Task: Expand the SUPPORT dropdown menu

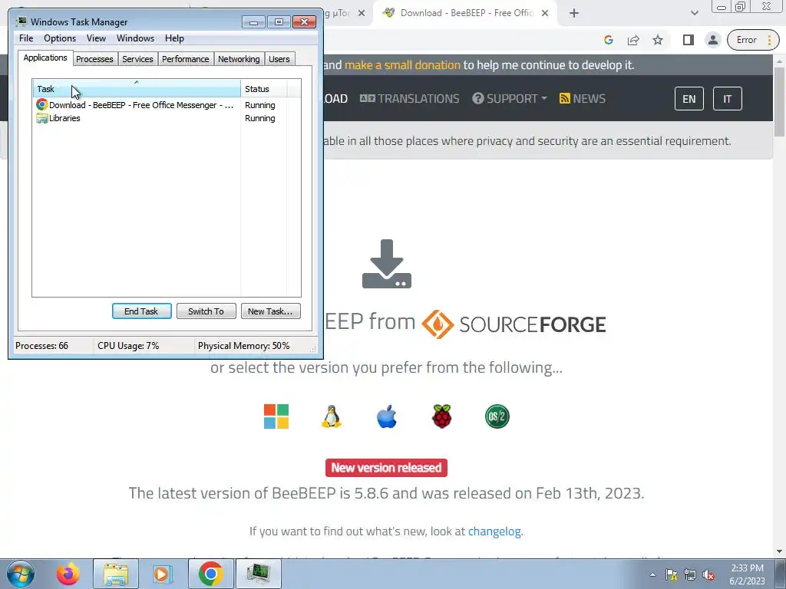Action: pyautogui.click(x=510, y=99)
